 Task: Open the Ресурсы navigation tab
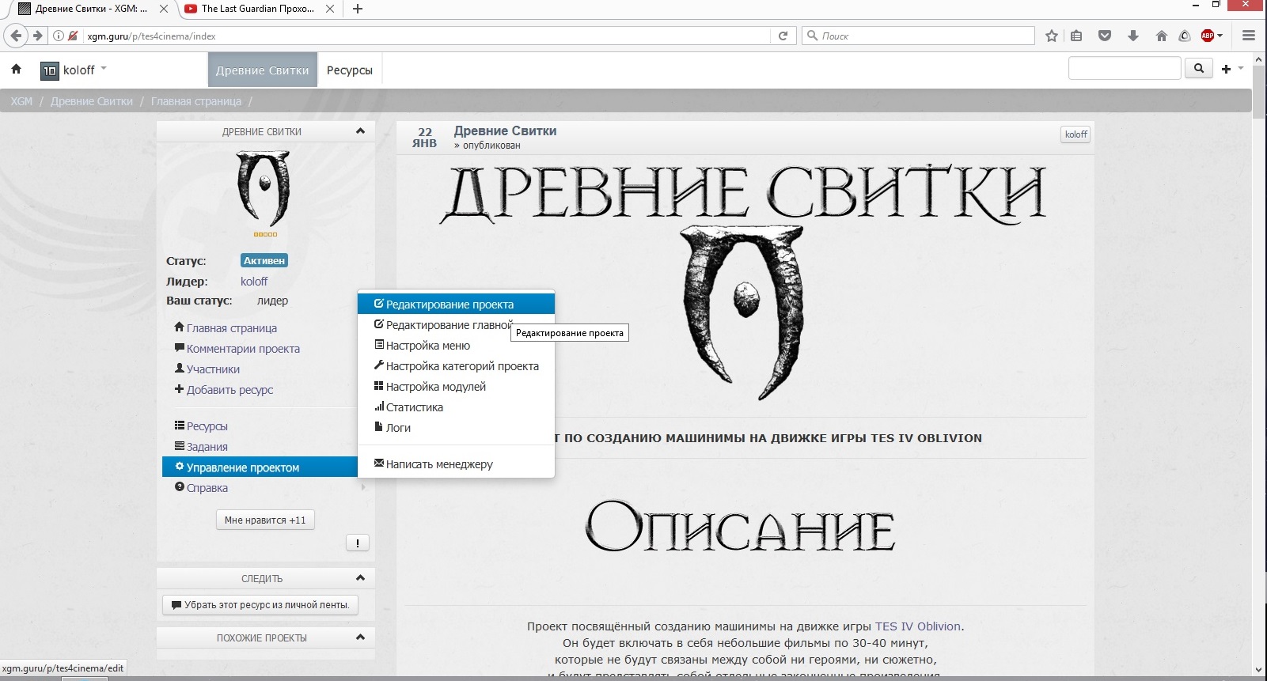pos(350,70)
